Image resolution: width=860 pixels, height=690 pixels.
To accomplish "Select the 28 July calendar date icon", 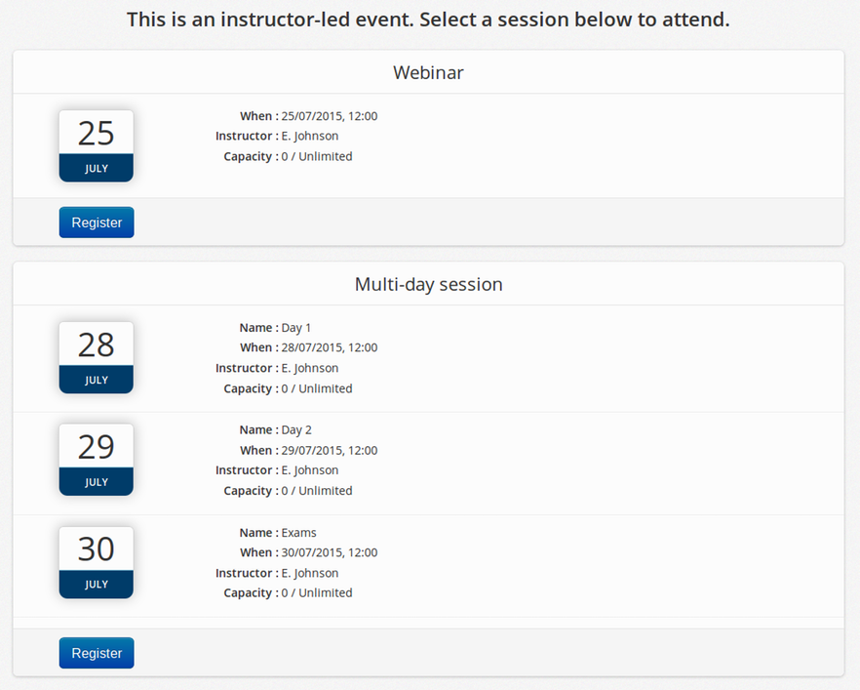I will tap(97, 358).
